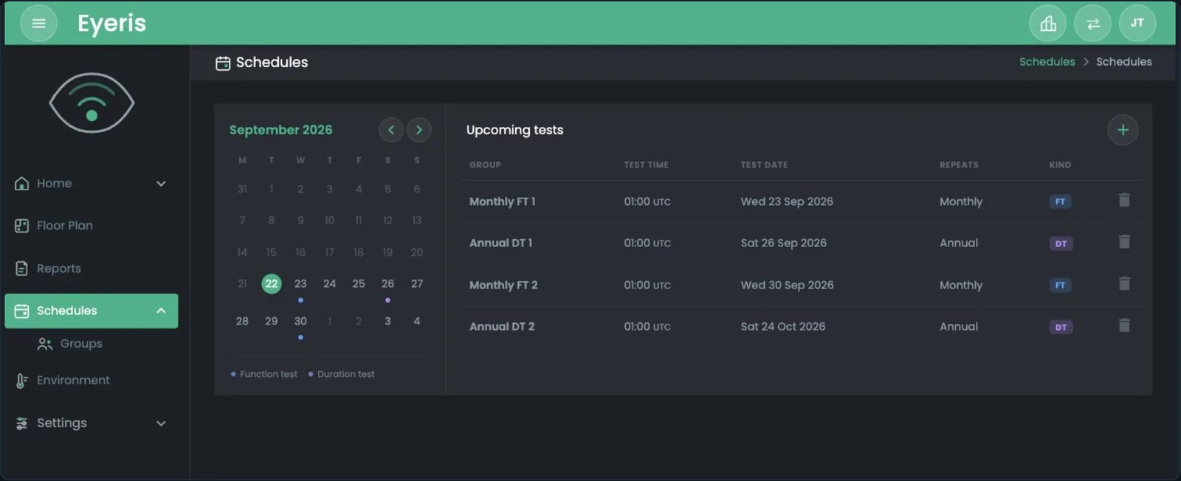This screenshot has height=481, width=1181.
Task: Click the TEST DATE column header
Action: pos(764,165)
